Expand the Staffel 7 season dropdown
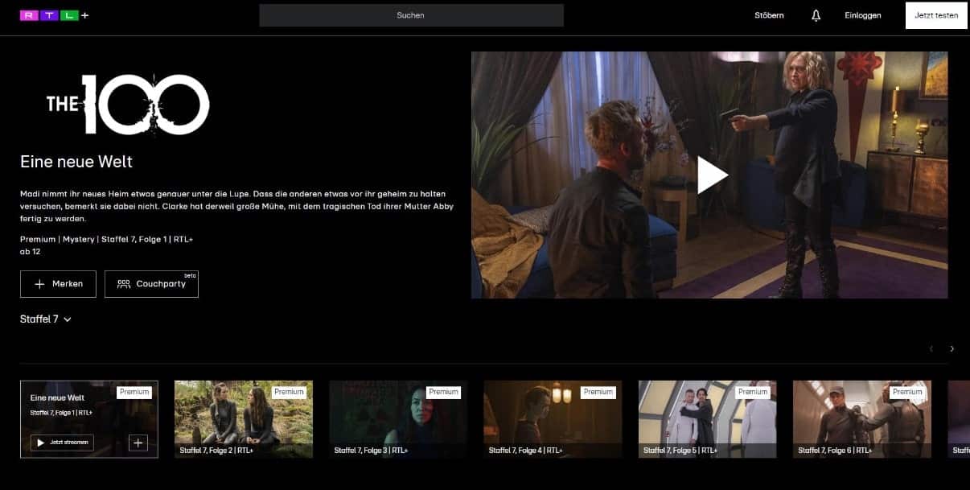The width and height of the screenshot is (970, 490). click(46, 319)
